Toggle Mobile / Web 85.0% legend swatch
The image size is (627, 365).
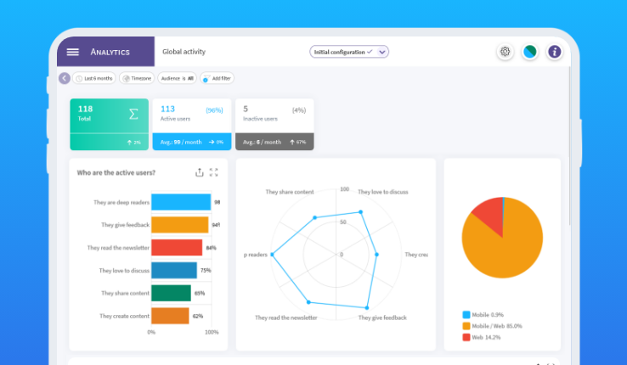pyautogui.click(x=466, y=326)
